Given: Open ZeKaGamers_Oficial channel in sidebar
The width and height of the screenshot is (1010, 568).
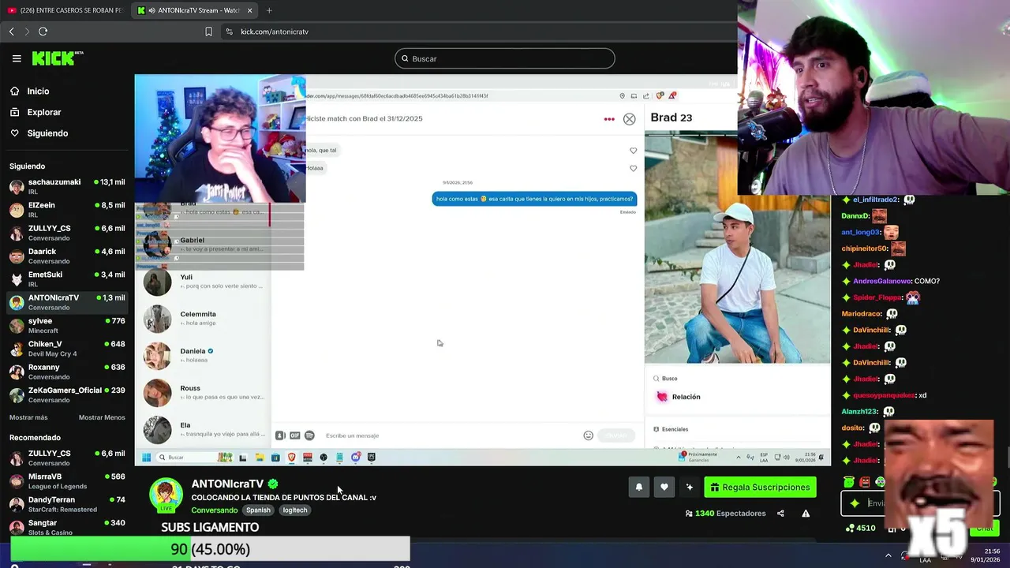Looking at the screenshot, I should [67, 394].
